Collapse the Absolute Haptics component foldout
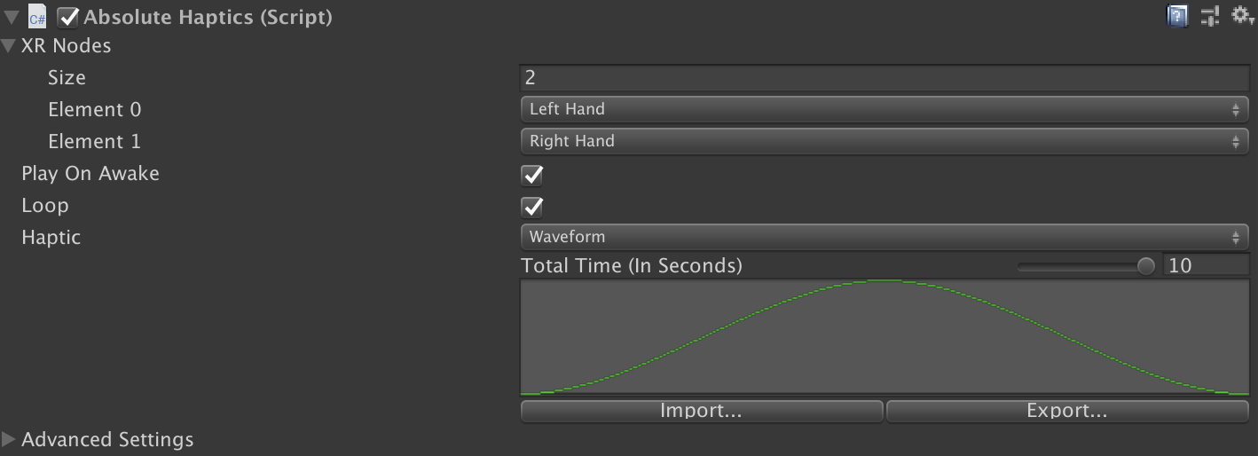Screen dimensions: 1258x456 tap(12, 17)
